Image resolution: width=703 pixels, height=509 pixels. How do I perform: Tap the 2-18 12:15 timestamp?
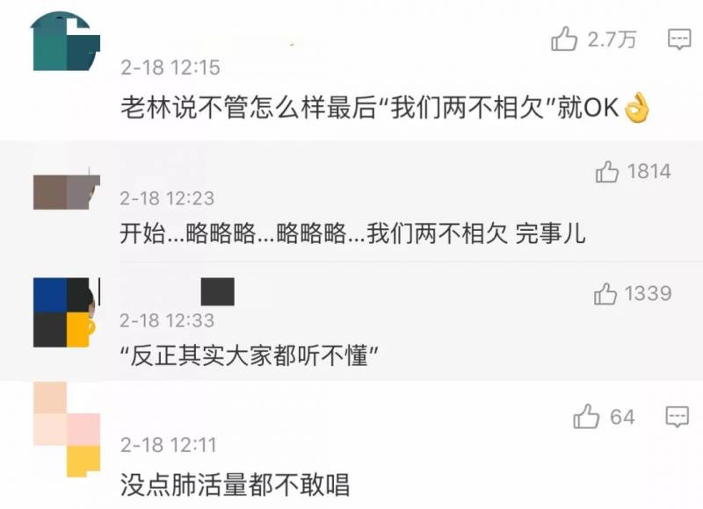pyautogui.click(x=170, y=68)
